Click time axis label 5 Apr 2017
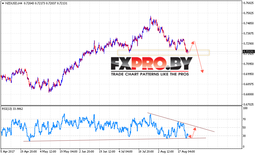The height and width of the screenshot is (155, 255). click(7, 152)
